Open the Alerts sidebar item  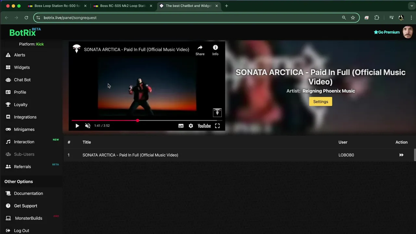19,55
